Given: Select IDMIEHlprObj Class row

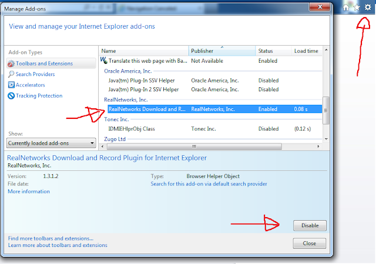Looking at the screenshot, I should point(214,129).
